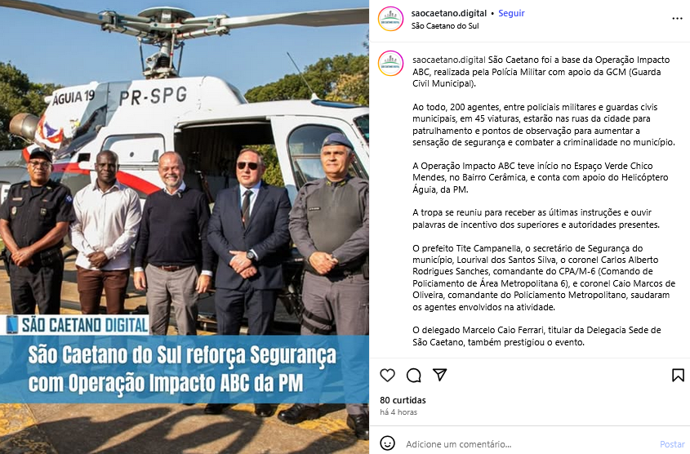Open saocaetano.digital username in the caption
The width and height of the screenshot is (690, 454).
point(449,60)
